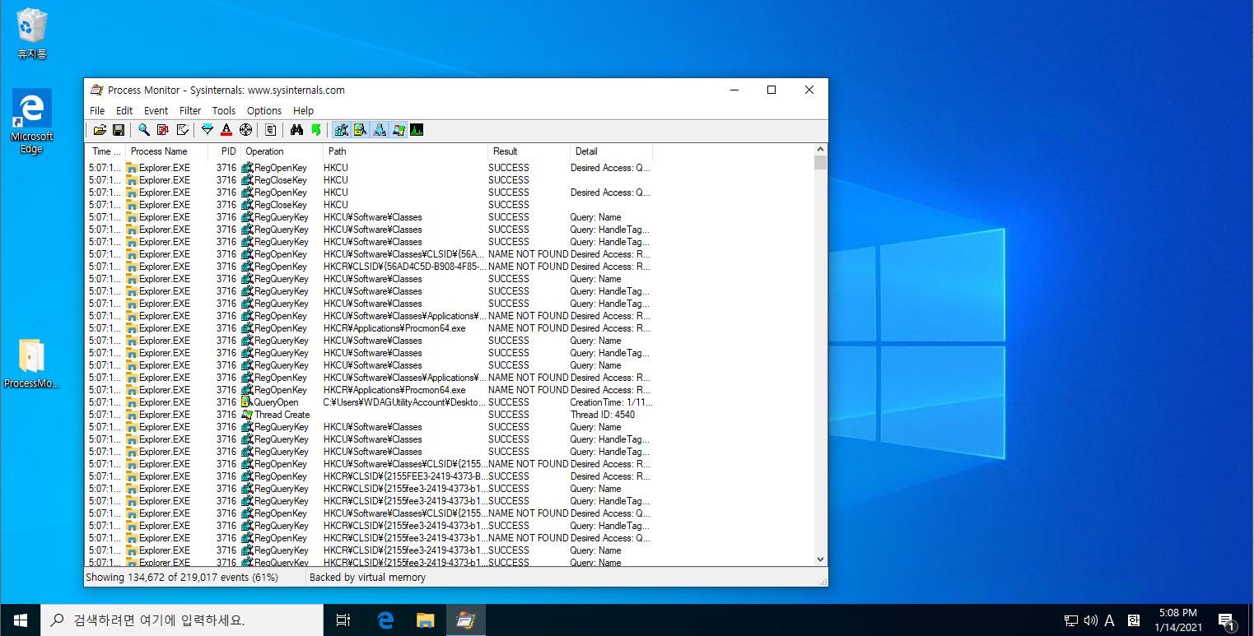Clear the event display using the Clear icon
The image size is (1254, 636).
[x=182, y=130]
